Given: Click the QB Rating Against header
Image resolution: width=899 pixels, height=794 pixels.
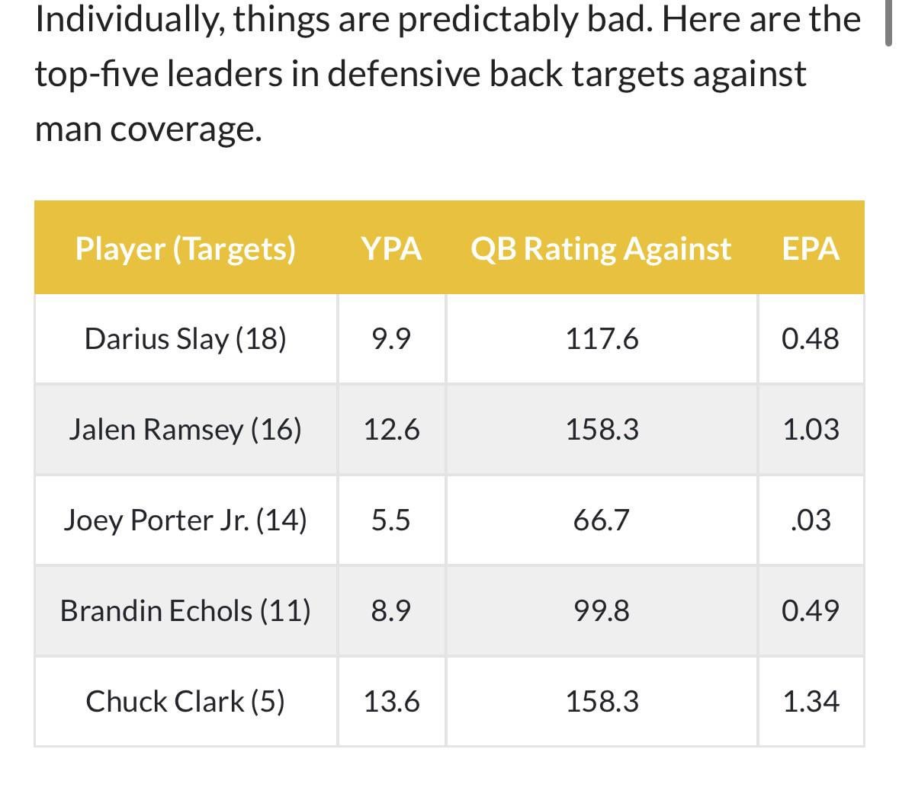Looking at the screenshot, I should (601, 248).
